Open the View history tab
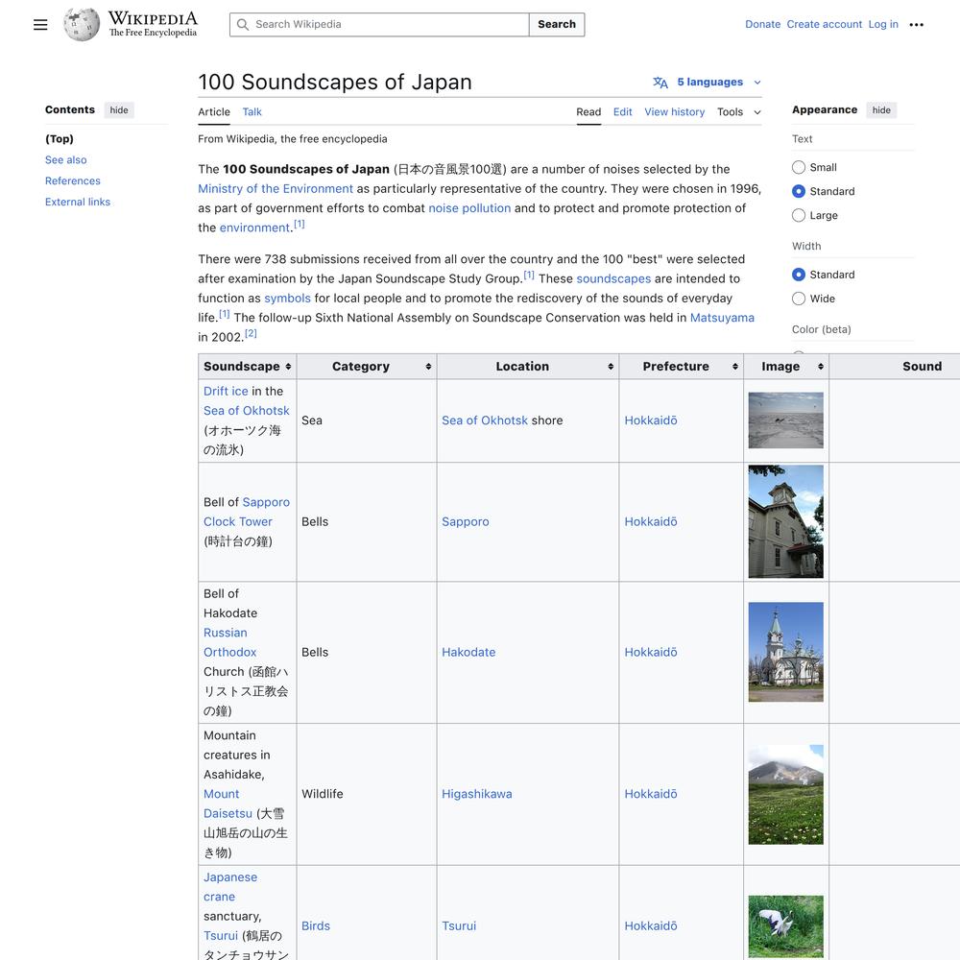This screenshot has width=960, height=960. pos(674,112)
